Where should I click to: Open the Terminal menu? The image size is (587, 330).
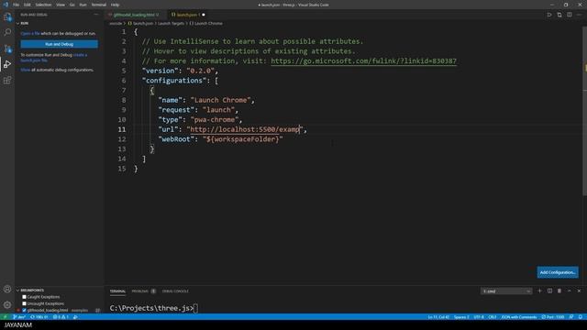98,5
